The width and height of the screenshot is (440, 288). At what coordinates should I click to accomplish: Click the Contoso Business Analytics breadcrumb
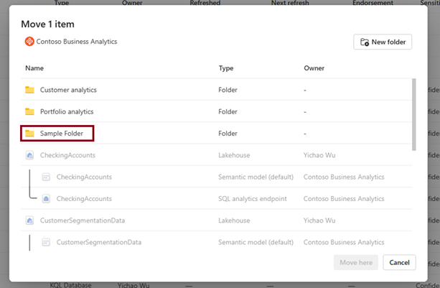coord(77,42)
